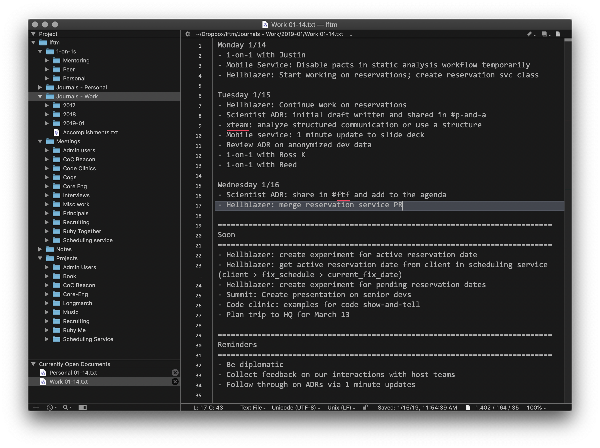Click the document icon at top right

tap(558, 34)
